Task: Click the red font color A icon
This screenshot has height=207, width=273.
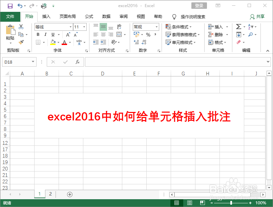Action: [x=64, y=42]
